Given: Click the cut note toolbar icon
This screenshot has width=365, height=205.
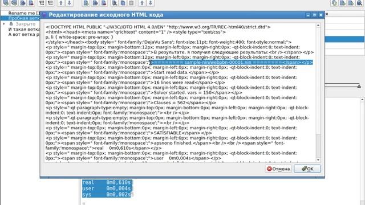Looking at the screenshot, I should point(114,3).
